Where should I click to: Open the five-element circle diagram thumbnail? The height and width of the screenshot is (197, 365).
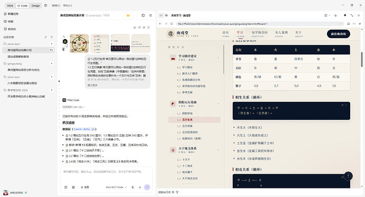tap(79, 43)
